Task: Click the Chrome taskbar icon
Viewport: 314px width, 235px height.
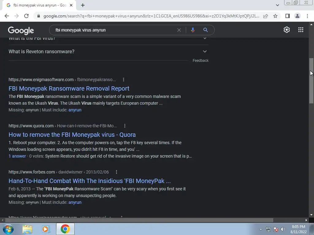Action: pos(65,229)
